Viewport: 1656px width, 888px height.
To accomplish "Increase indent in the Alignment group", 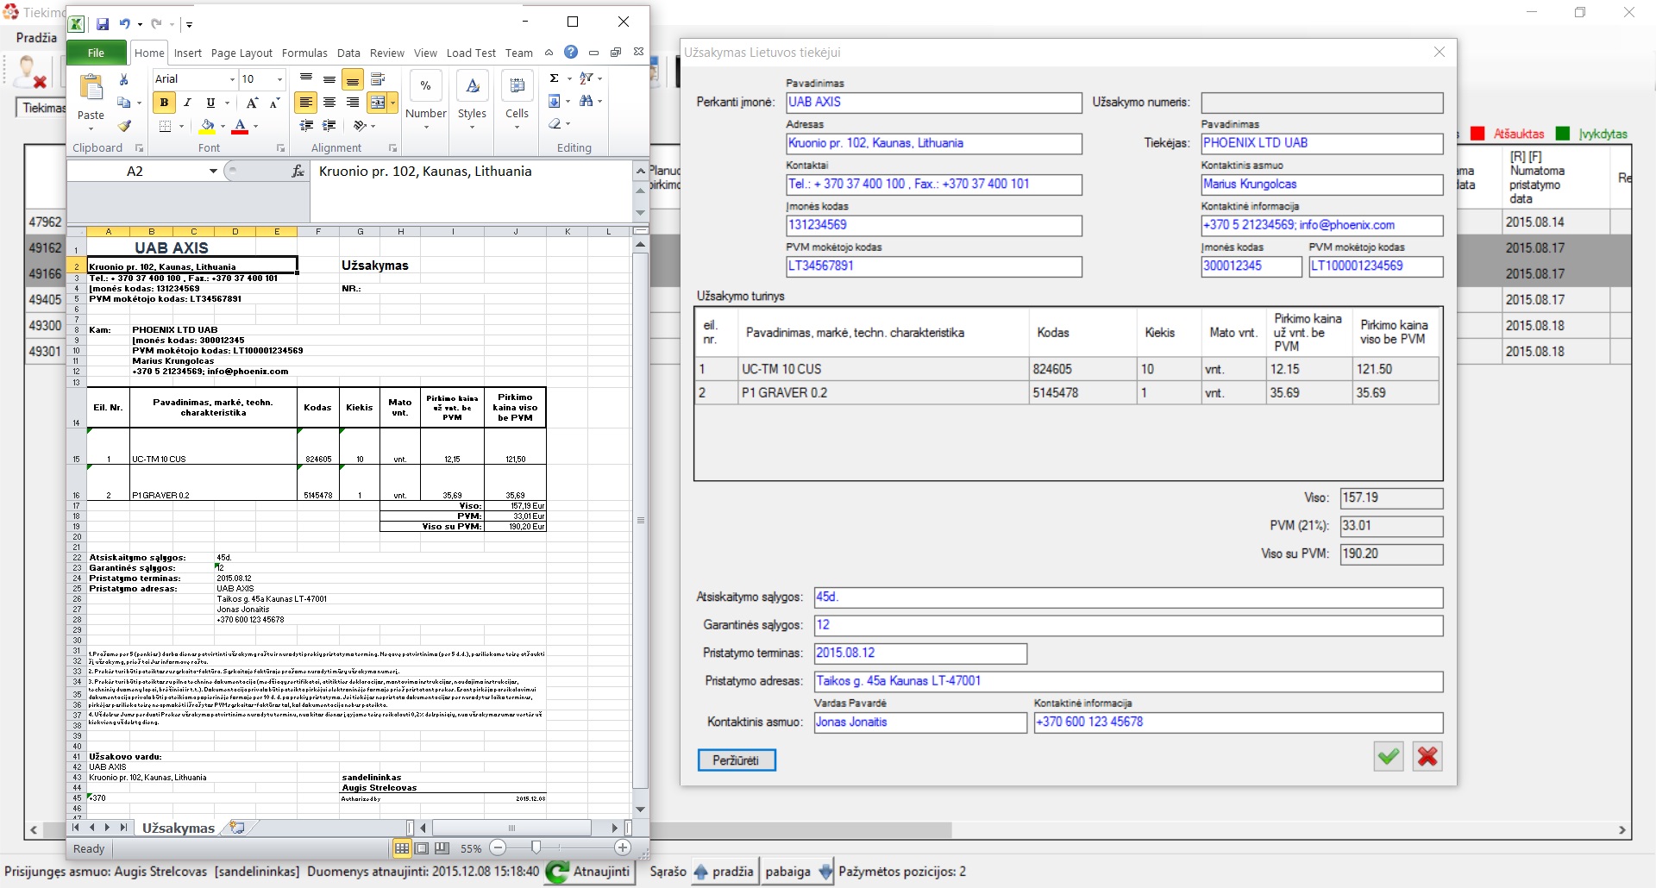I will (x=329, y=126).
